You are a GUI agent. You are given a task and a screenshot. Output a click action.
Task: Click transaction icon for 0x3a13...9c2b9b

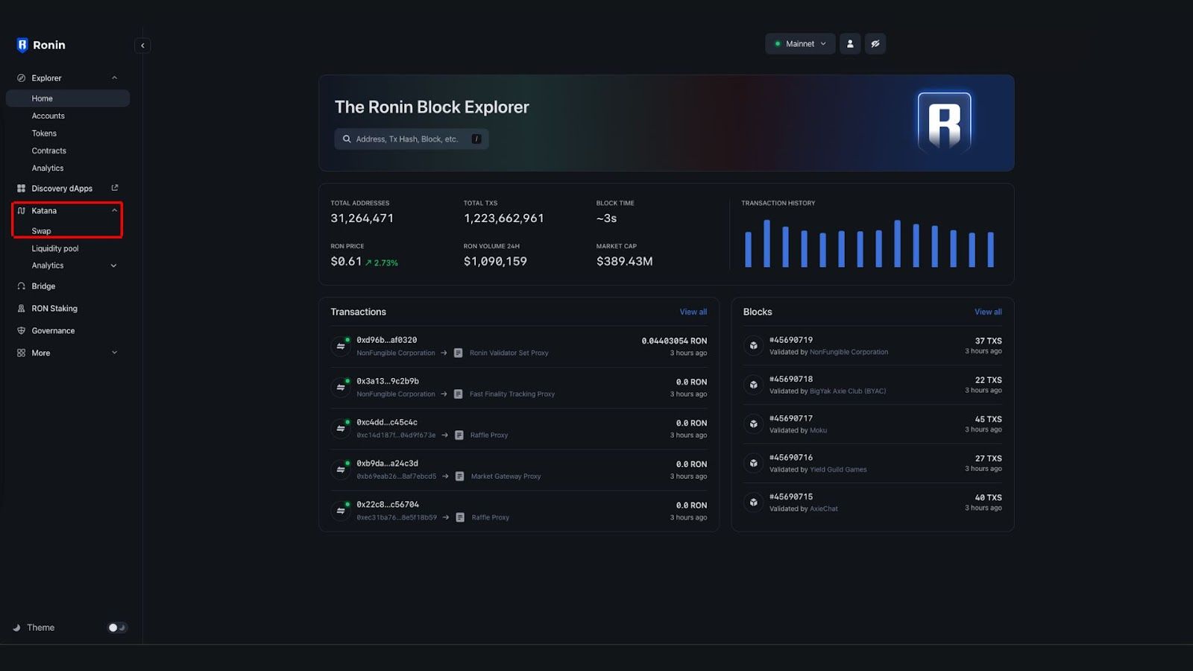click(341, 387)
